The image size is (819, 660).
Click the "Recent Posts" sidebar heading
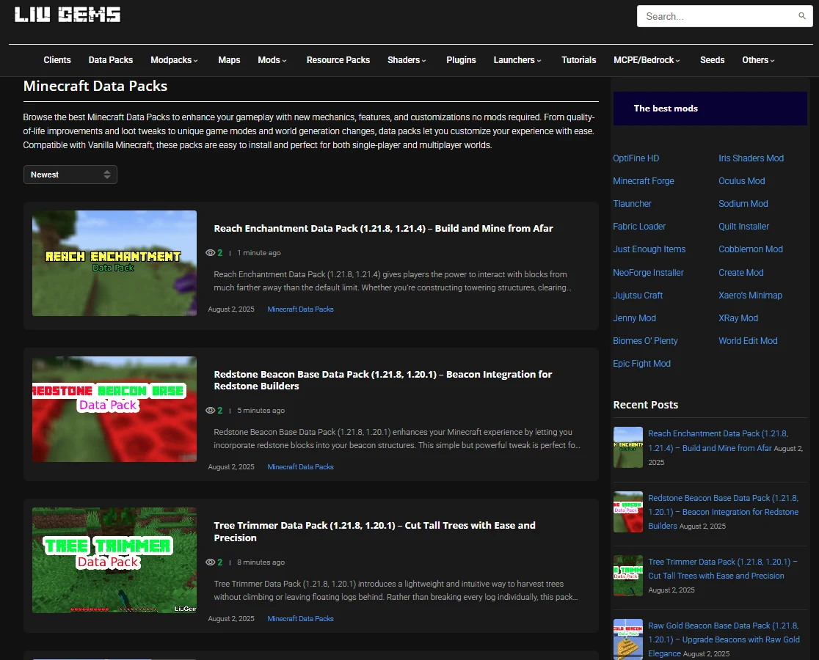tap(646, 405)
